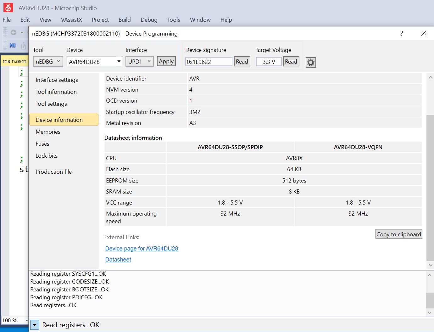434x332 pixels.
Task: Click Copy to clipboard button
Action: (399, 234)
